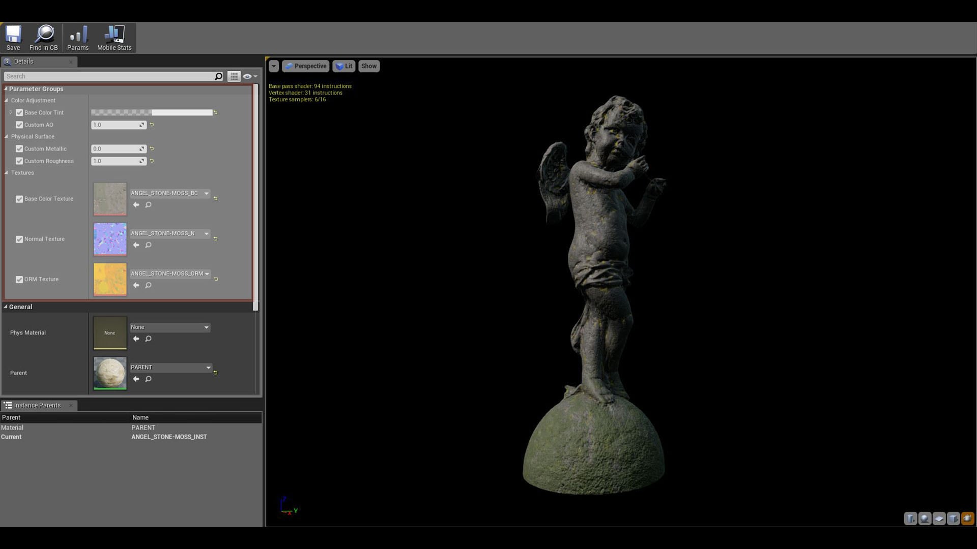Screen dimensions: 977x549
Task: Switch preview mesh to cylinder shape
Action: point(910,518)
